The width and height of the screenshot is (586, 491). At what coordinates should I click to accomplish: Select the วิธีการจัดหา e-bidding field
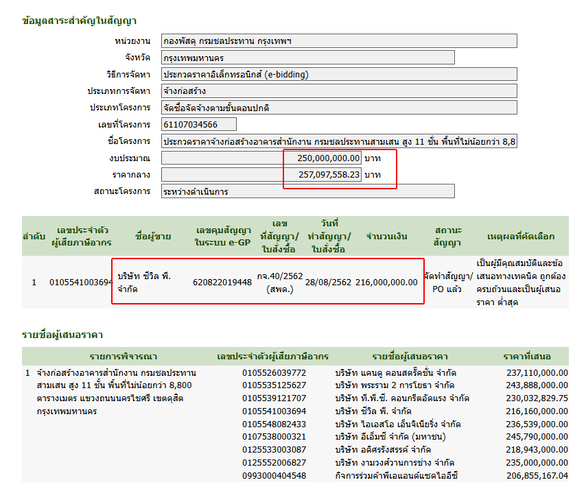pyautogui.click(x=338, y=74)
